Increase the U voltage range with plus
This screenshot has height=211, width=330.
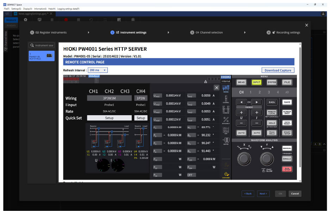point(241,112)
